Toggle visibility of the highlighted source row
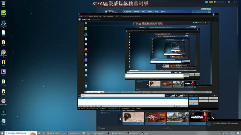 187,98
